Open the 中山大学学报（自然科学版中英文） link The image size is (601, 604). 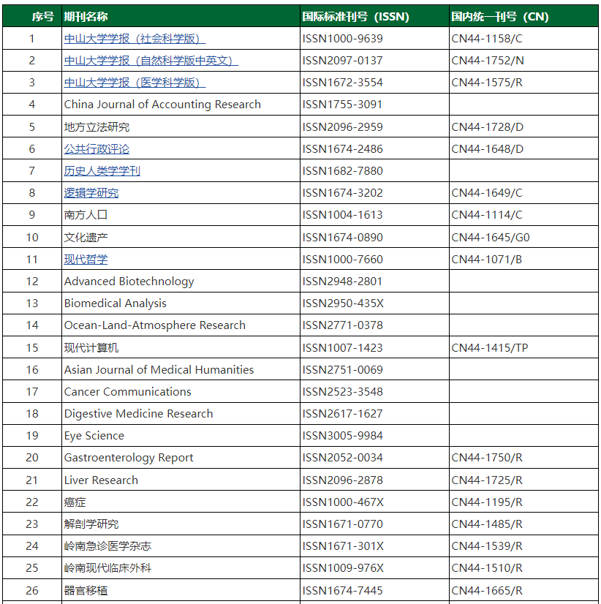[x=151, y=61]
